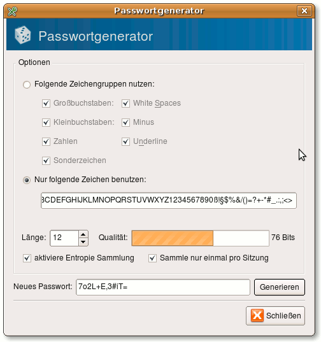The image size is (321, 342).
Task: Toggle the Großbuchstaben checkbox
Action: coord(46,103)
